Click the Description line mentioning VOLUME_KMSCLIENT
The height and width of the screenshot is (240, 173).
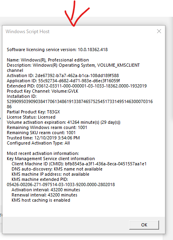click(x=73, y=67)
